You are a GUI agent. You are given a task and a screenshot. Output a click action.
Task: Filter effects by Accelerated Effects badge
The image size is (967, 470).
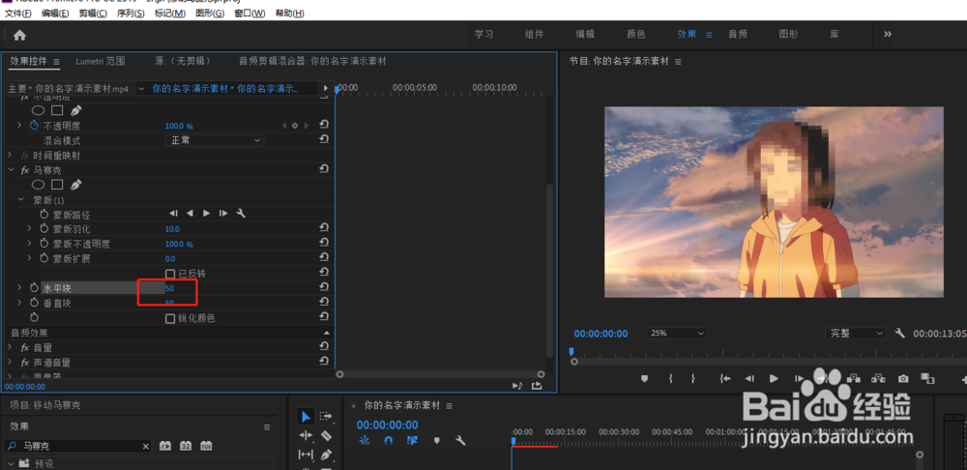coord(164,446)
